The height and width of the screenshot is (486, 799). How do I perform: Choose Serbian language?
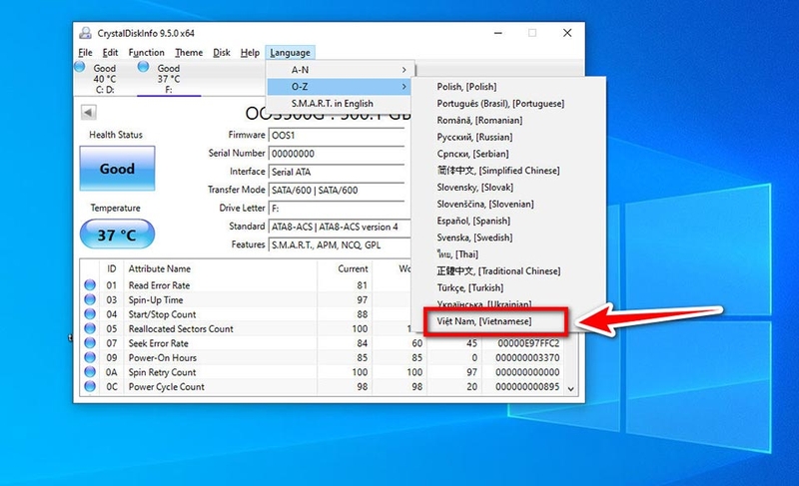(508, 154)
